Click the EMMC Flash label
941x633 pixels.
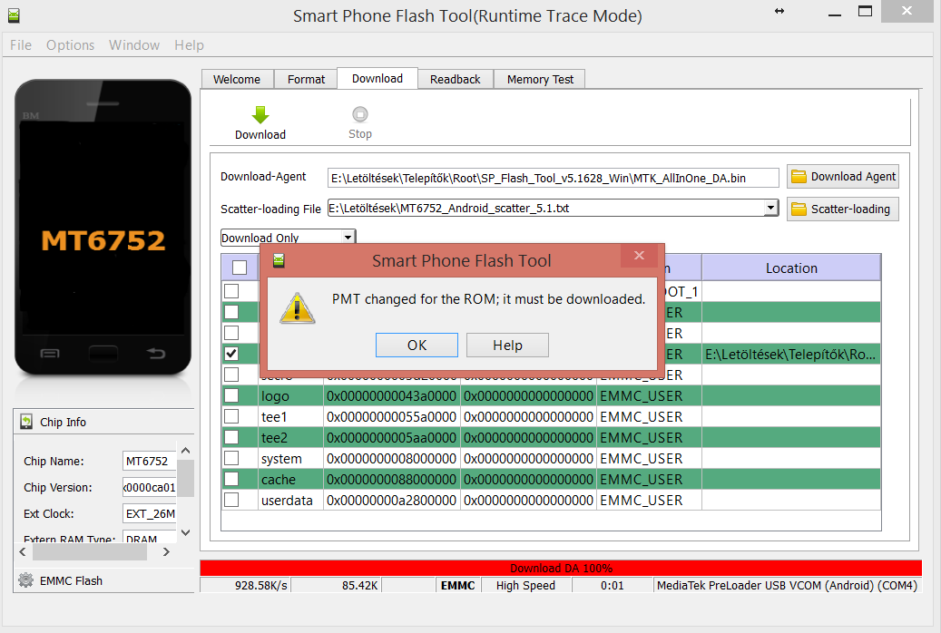(x=71, y=580)
